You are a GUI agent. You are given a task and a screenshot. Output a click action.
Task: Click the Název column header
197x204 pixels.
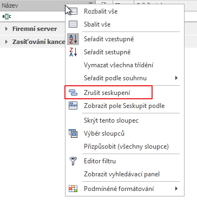(32, 5)
